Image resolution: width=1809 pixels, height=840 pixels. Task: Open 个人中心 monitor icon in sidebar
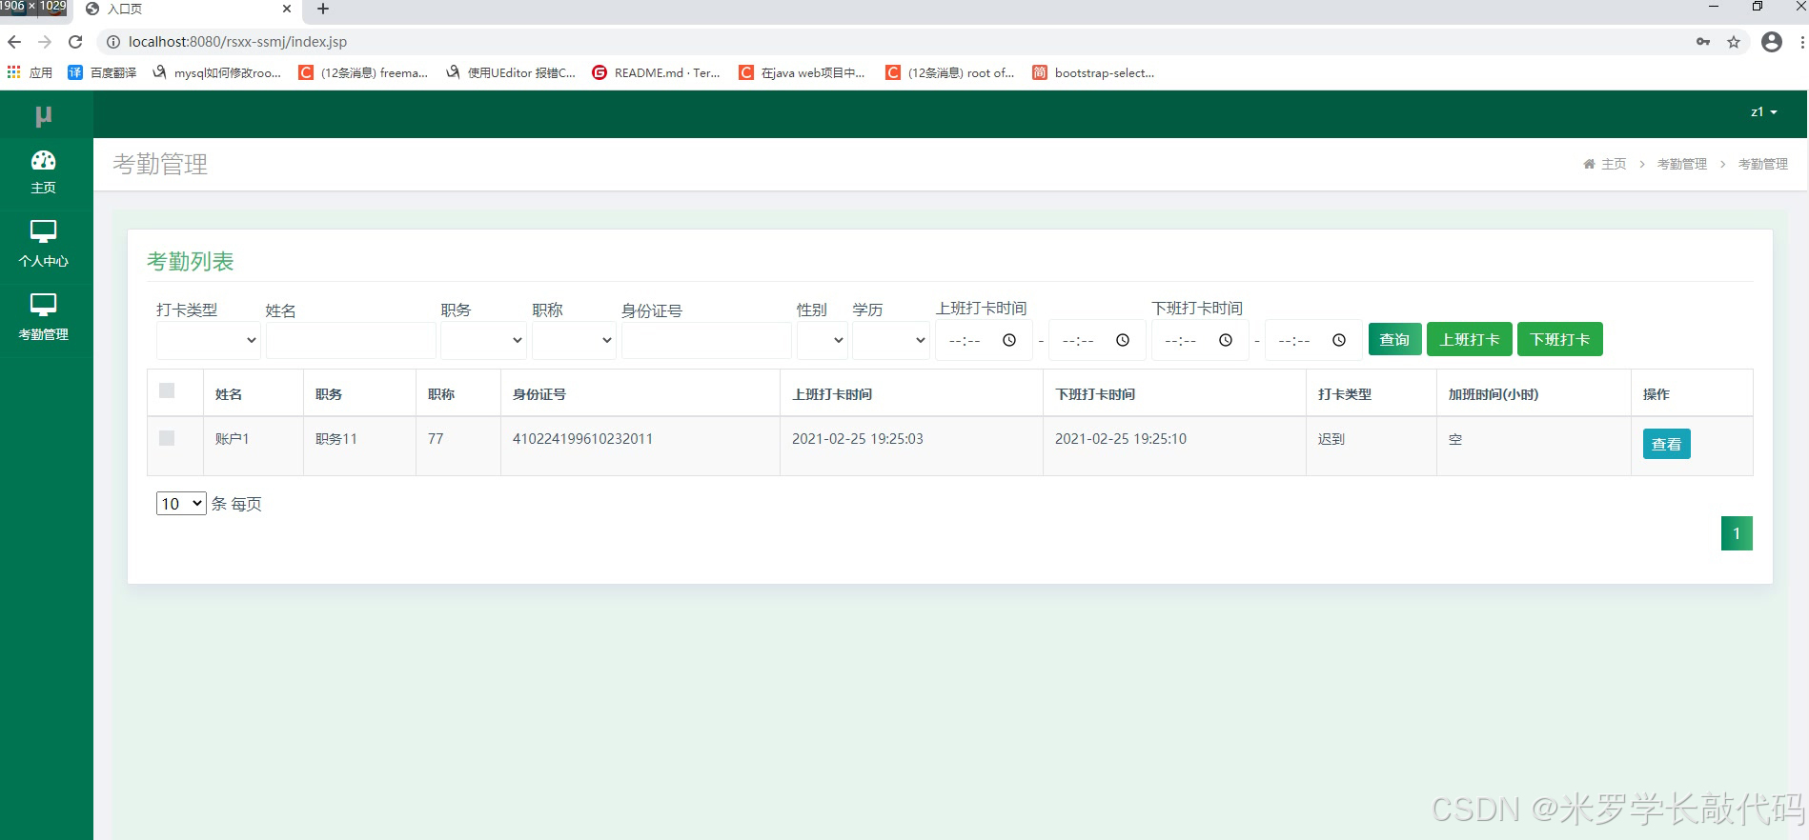pyautogui.click(x=44, y=230)
